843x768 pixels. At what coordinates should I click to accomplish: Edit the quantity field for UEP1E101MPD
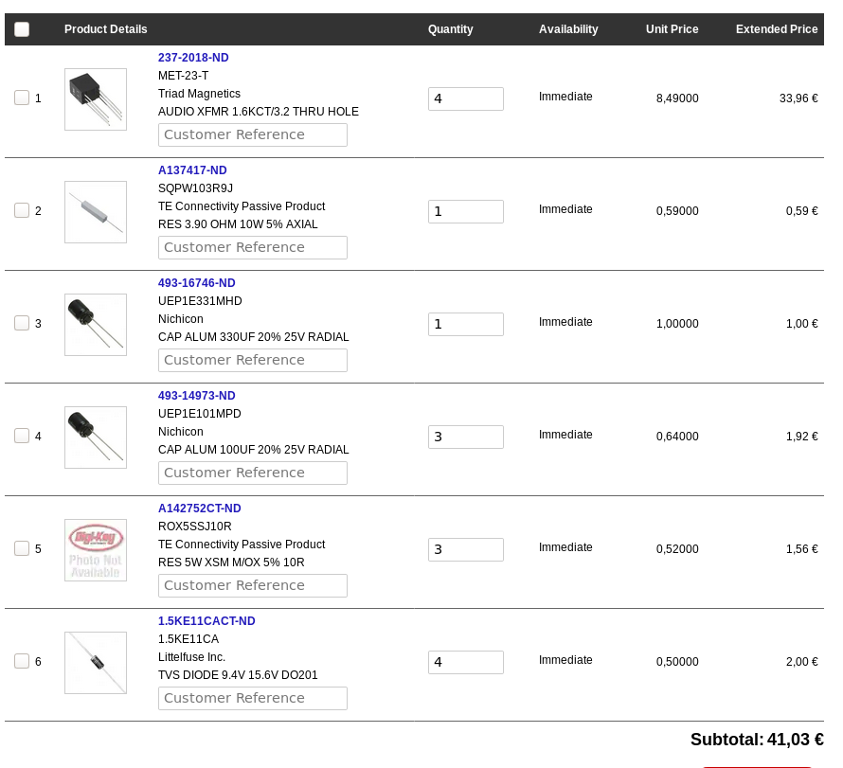pyautogui.click(x=466, y=437)
